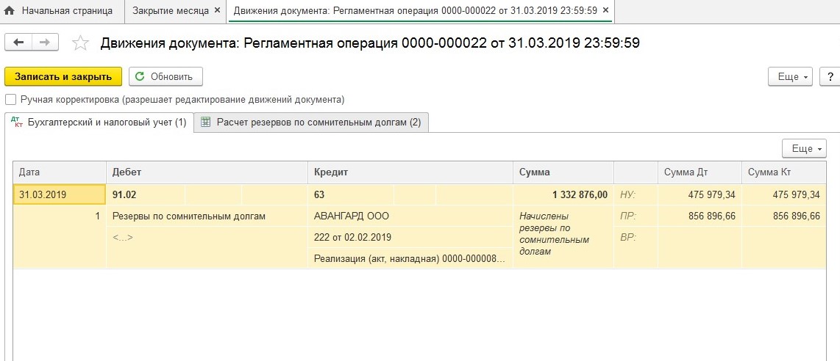Go forward with the right arrow button
Viewport: 840px width, 361px height.
[x=45, y=43]
